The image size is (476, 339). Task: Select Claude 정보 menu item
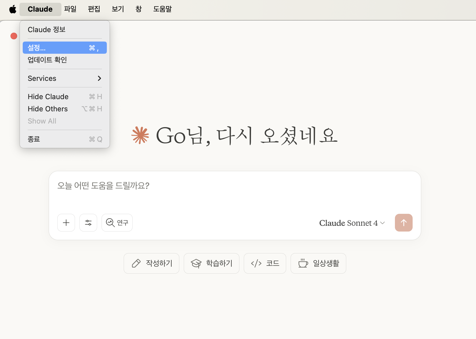pos(65,30)
